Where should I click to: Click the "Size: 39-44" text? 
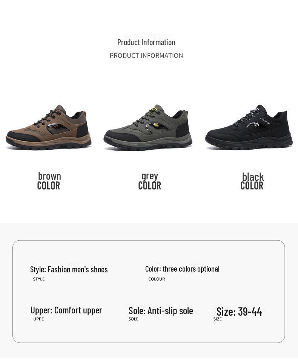[x=239, y=312]
